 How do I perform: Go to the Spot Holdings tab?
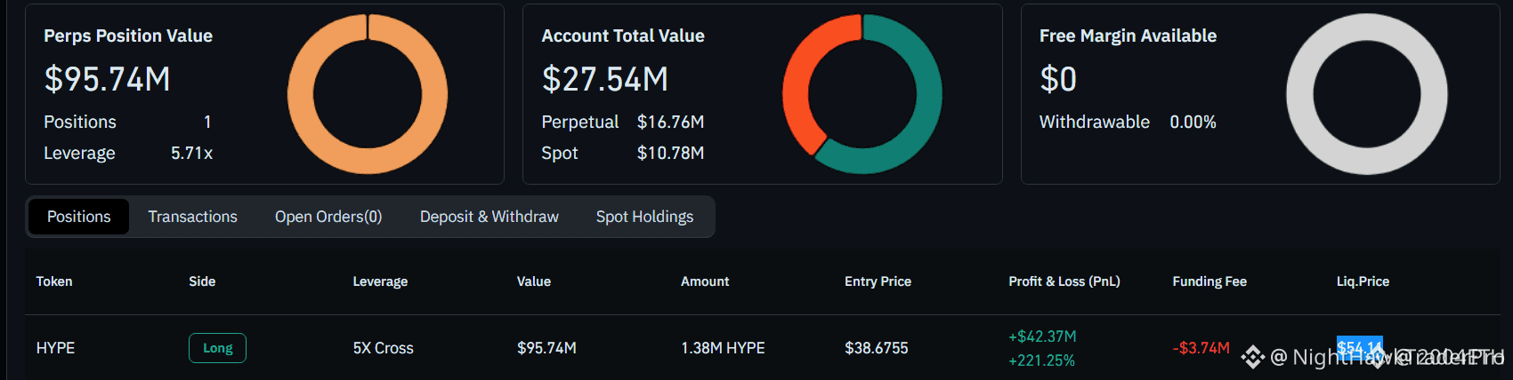644,217
